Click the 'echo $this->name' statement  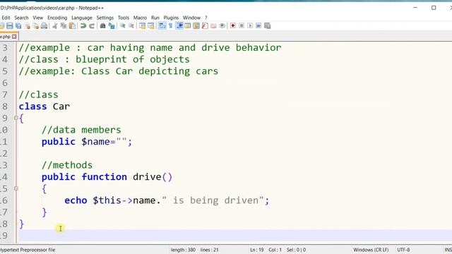coord(167,200)
